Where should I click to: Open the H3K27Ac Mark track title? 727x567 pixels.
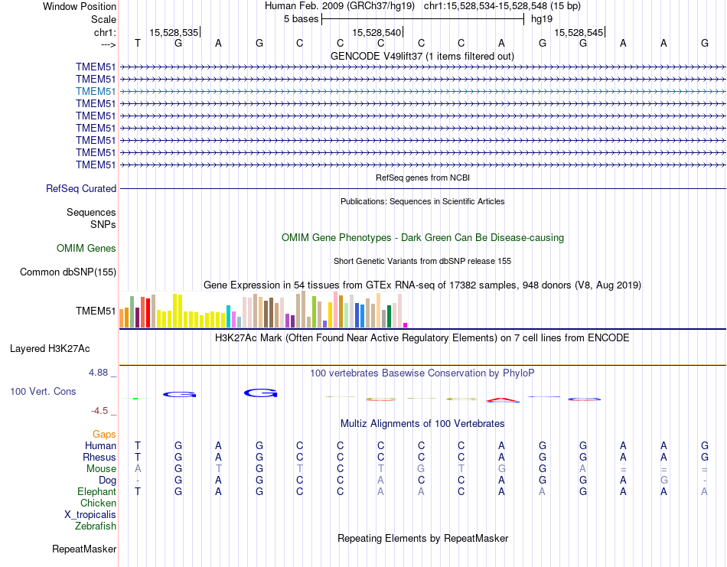[x=422, y=338]
